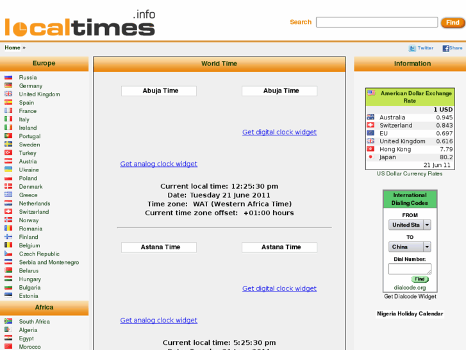The height and width of the screenshot is (350, 466).
Task: Click the right Astana Time title box
Action: click(279, 247)
